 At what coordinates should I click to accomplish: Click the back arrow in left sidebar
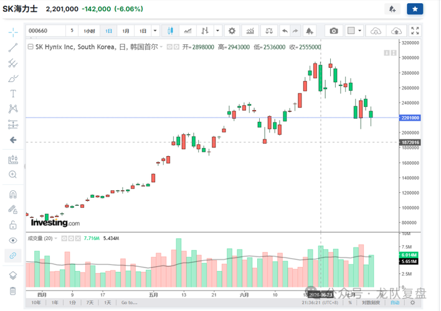13,140
